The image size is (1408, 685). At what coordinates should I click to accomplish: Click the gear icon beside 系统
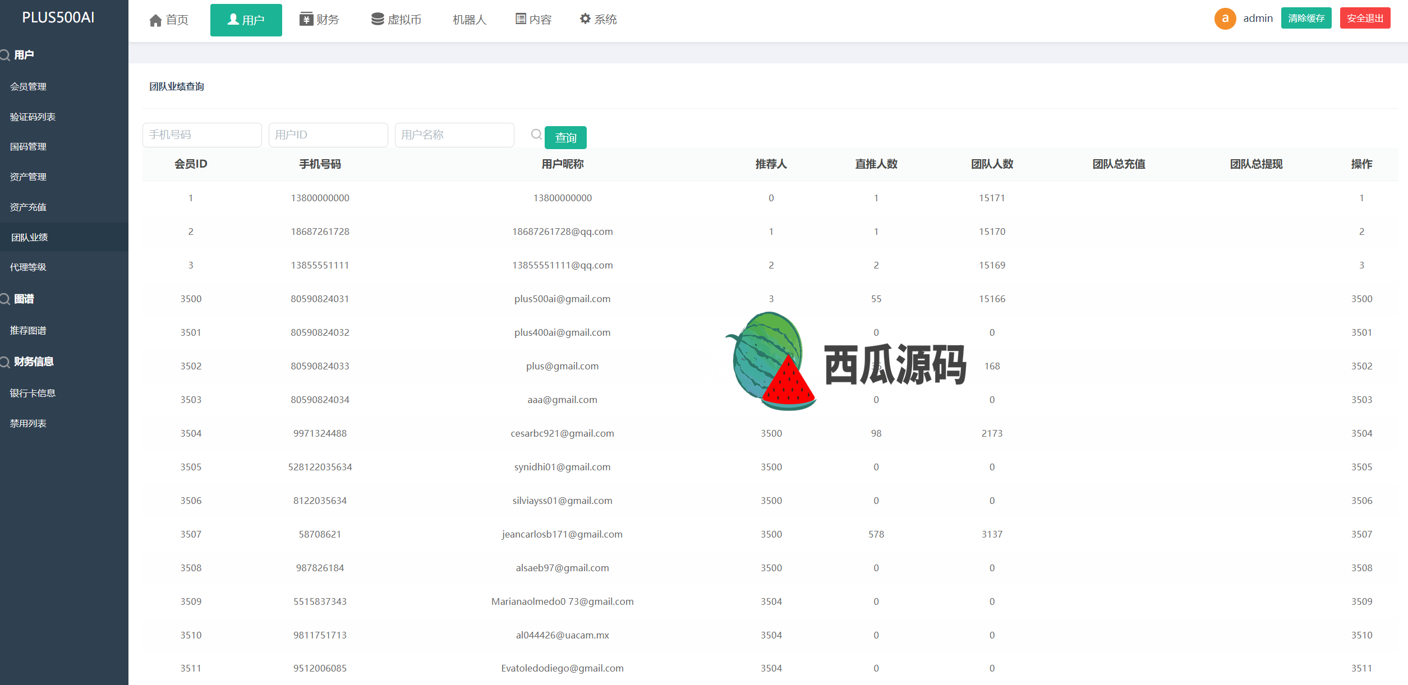pyautogui.click(x=585, y=18)
